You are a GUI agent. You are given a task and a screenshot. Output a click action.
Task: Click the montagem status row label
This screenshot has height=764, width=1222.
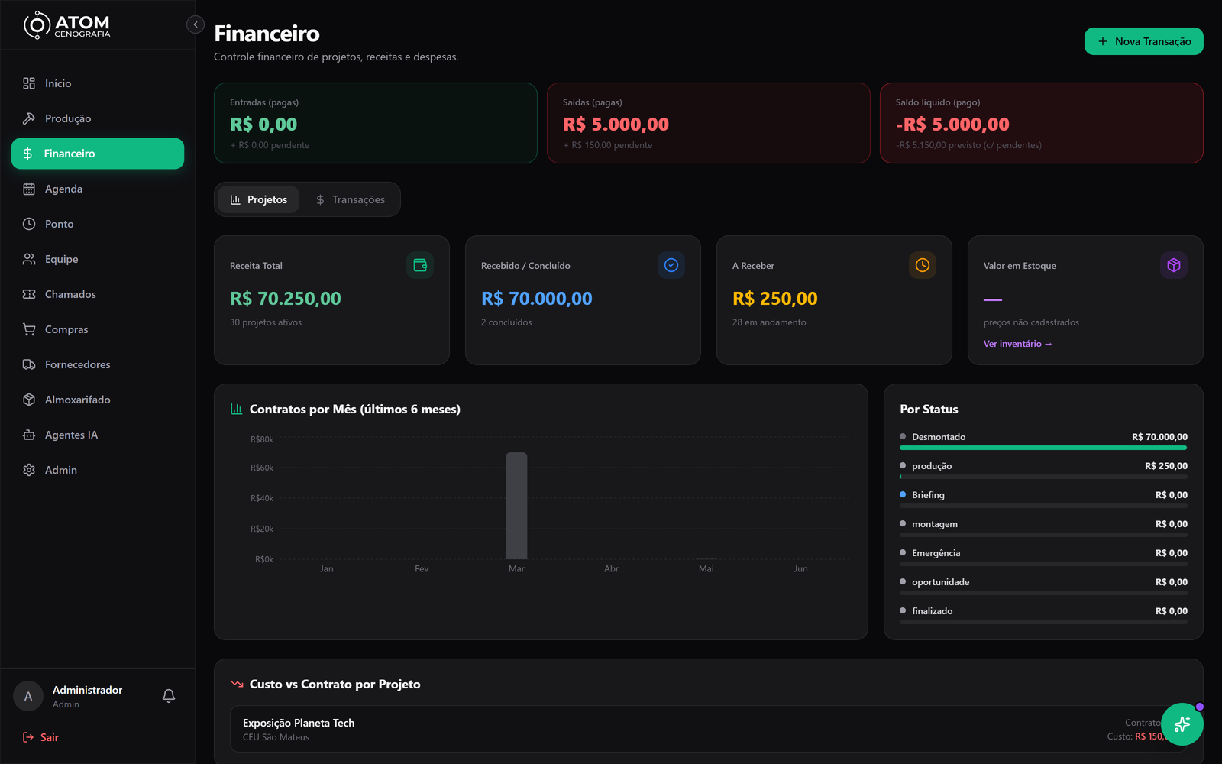935,524
